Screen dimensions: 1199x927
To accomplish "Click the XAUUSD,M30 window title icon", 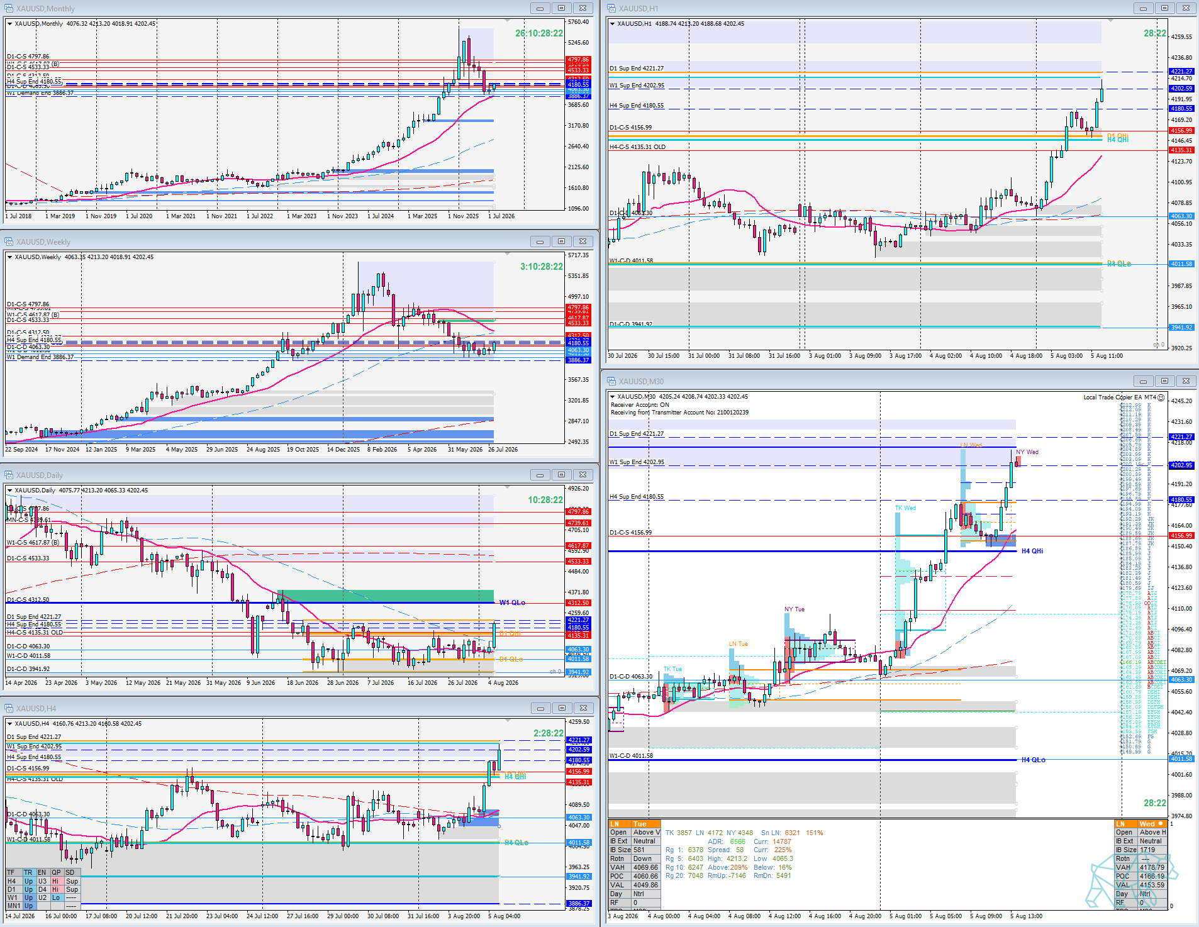I will pos(611,381).
